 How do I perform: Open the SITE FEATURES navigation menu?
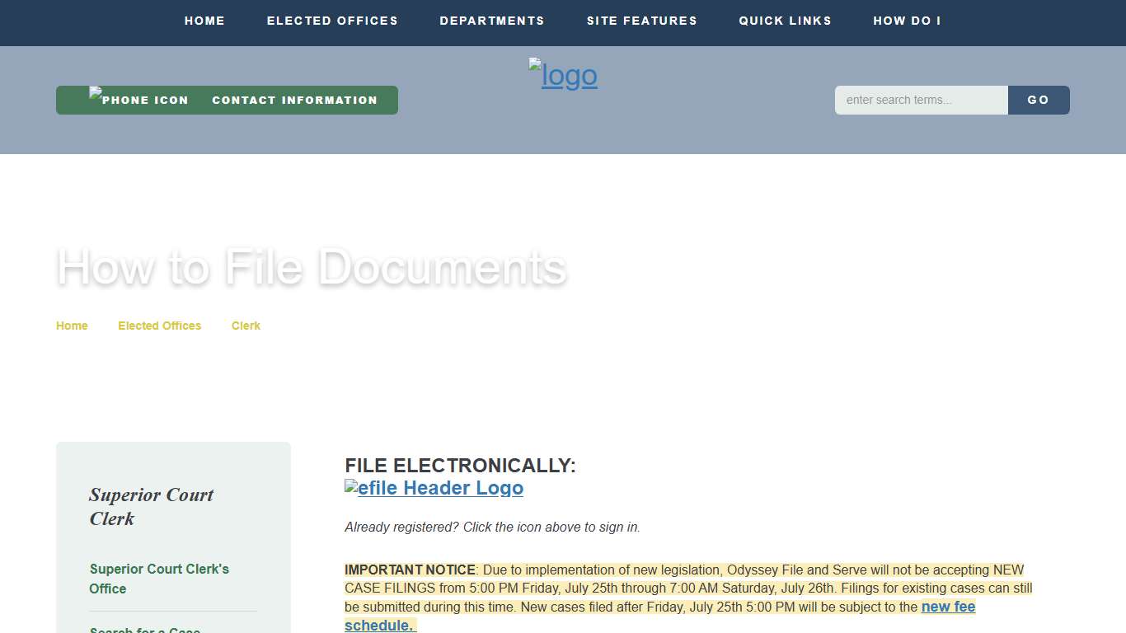[642, 21]
